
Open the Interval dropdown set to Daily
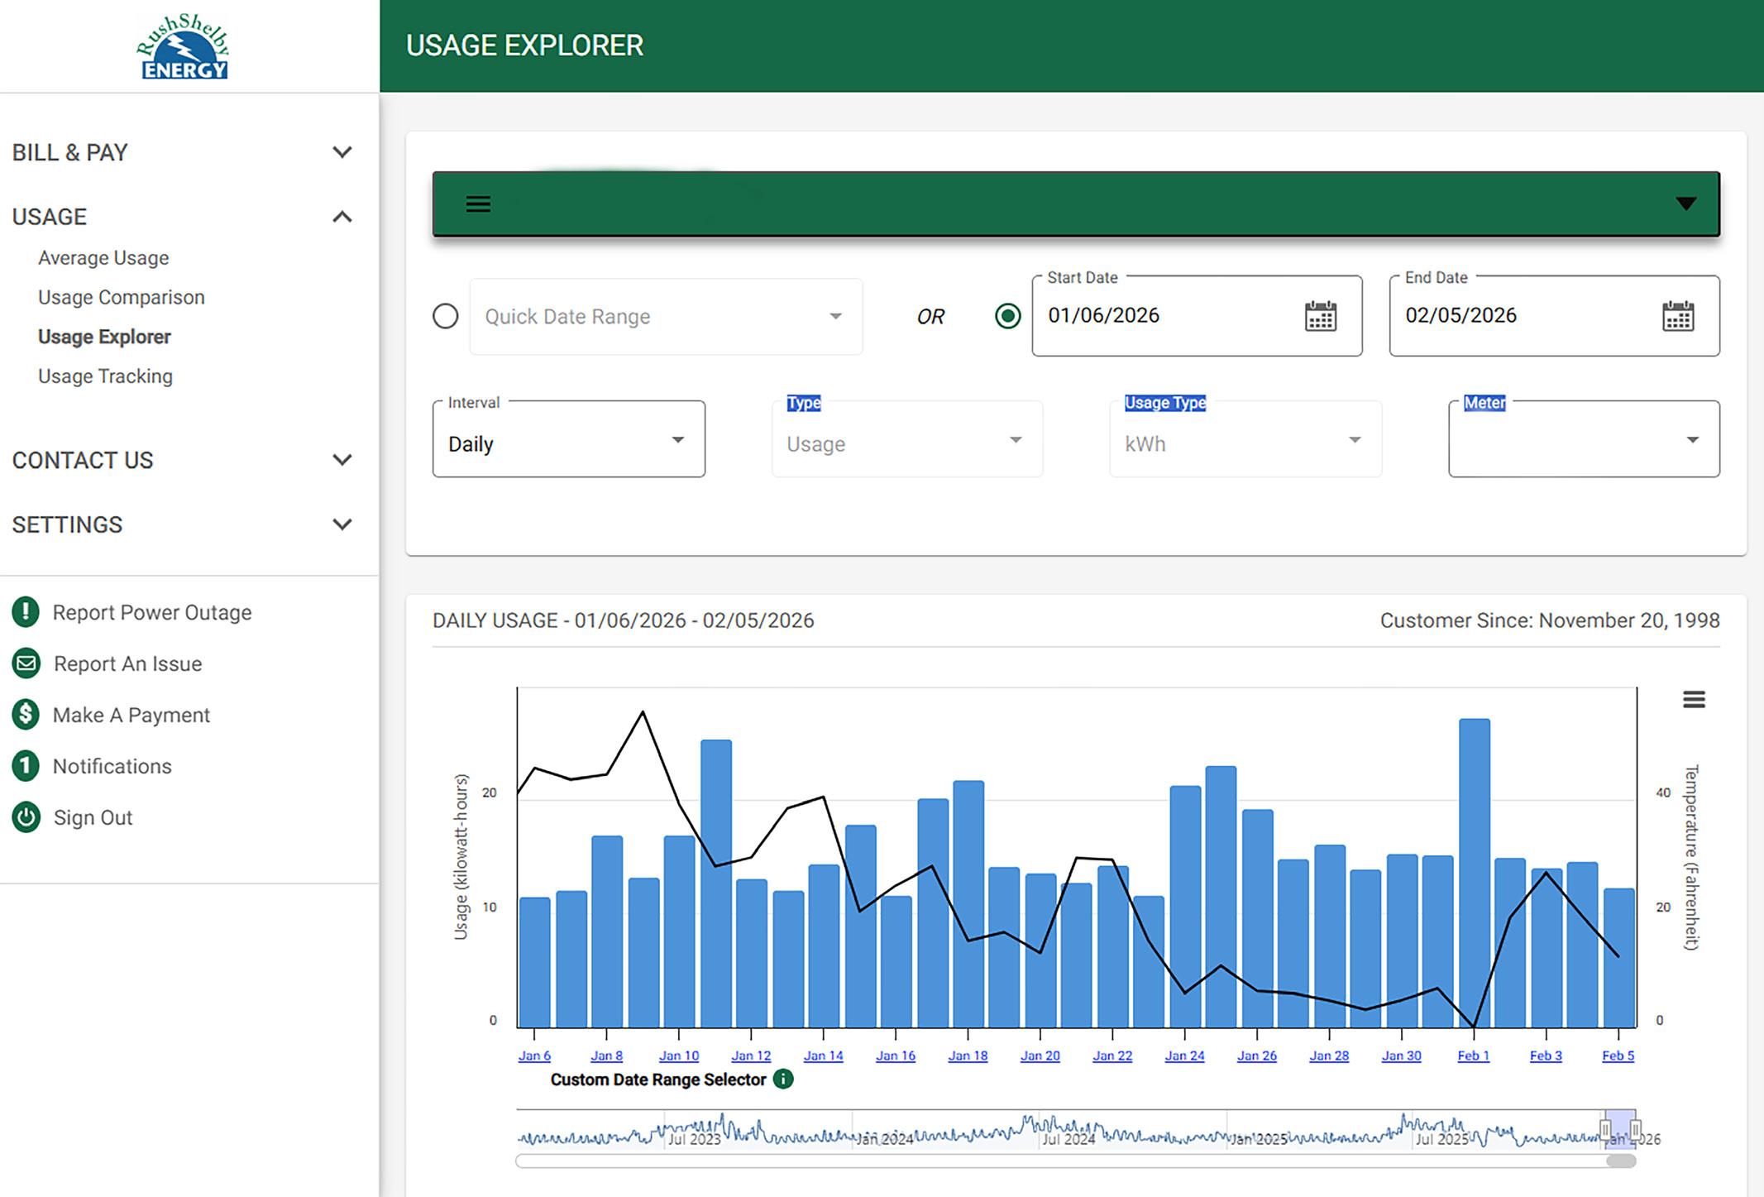pyautogui.click(x=569, y=439)
